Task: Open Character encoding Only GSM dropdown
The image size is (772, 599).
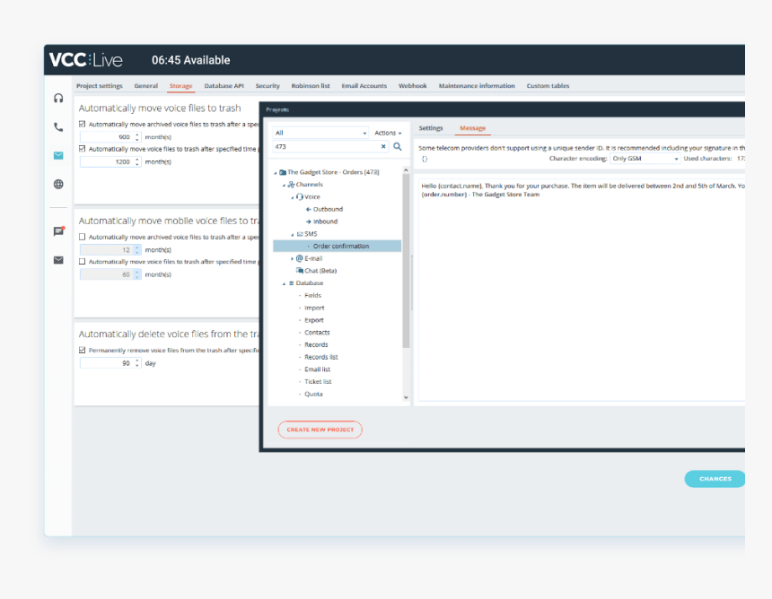Action: [645, 159]
